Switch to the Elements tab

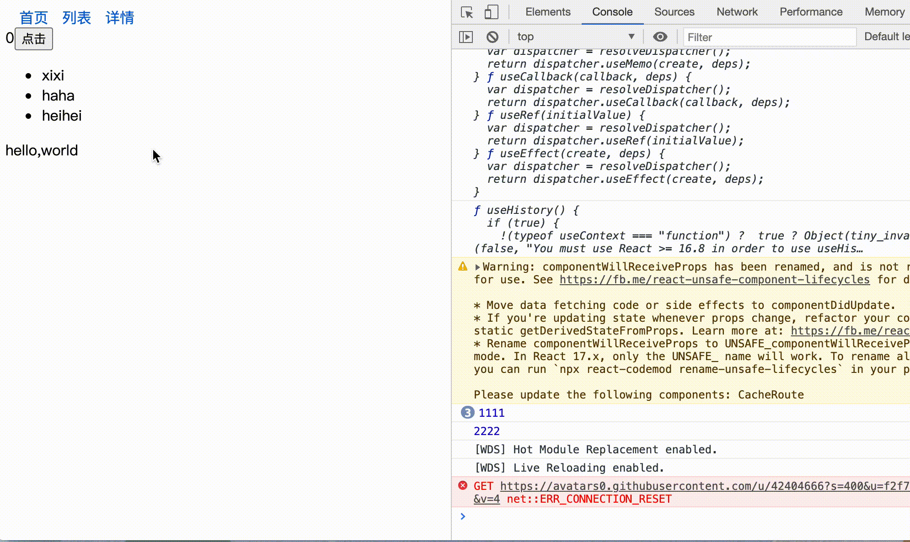click(x=548, y=12)
